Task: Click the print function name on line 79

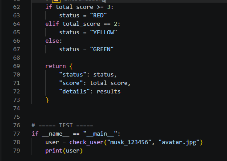Action: (54, 151)
